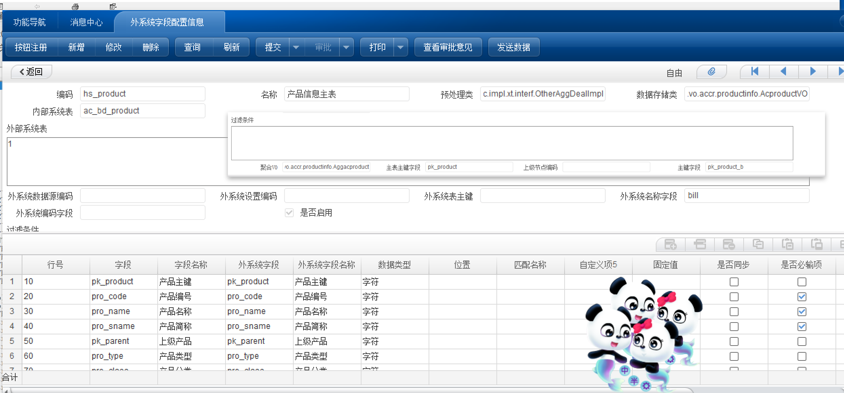Click the 发送数据 button
Viewport: 844px width, 393px height.
(x=513, y=47)
